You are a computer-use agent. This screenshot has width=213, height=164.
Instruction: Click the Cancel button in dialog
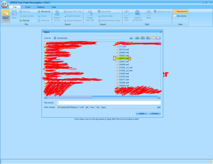pos(155,113)
